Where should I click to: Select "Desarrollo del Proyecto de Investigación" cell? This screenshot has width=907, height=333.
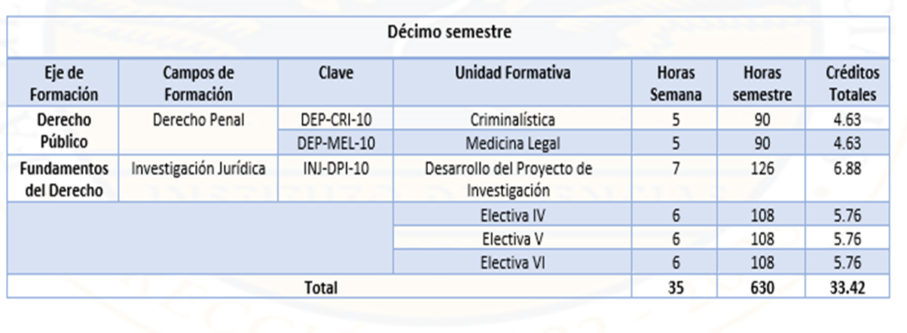(x=512, y=179)
